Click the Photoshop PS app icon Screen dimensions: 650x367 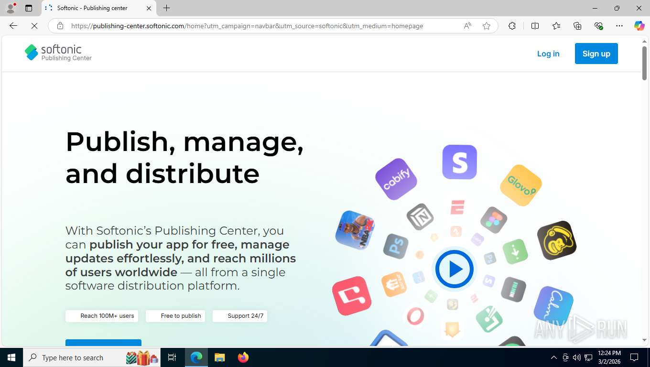click(x=396, y=246)
